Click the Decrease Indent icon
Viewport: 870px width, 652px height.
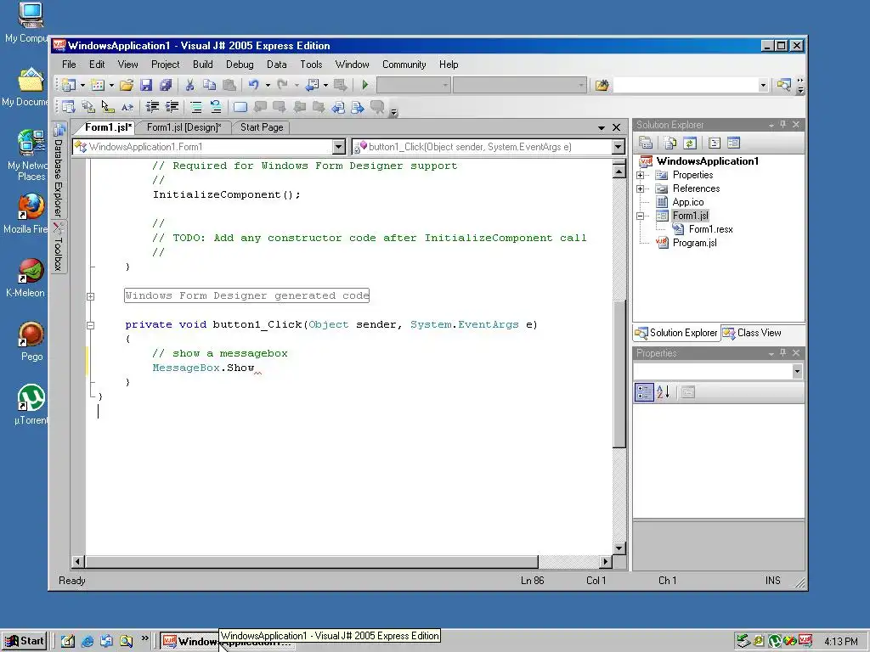click(x=152, y=106)
